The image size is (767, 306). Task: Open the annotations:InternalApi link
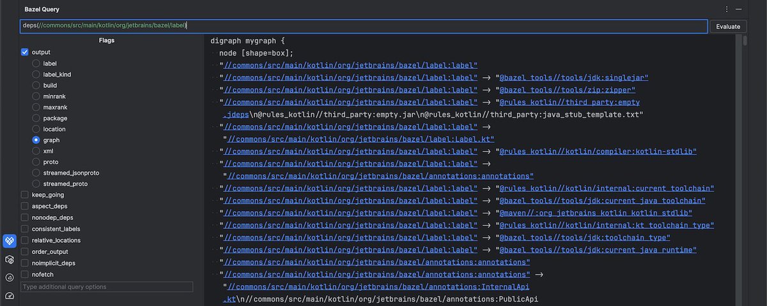point(378,287)
